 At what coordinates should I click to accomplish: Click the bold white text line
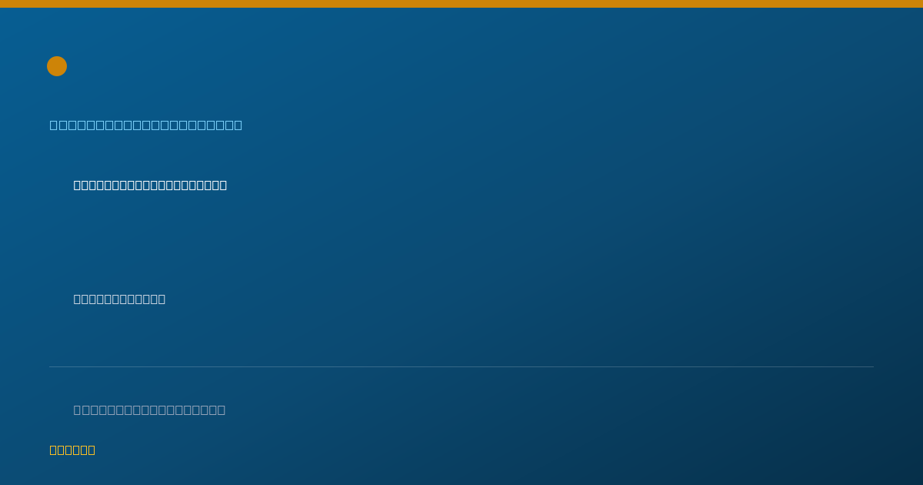point(150,185)
